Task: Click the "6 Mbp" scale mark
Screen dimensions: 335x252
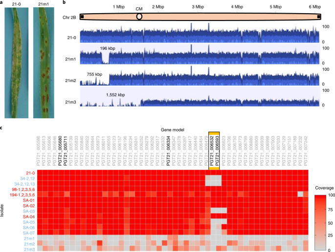Action: tap(315, 7)
